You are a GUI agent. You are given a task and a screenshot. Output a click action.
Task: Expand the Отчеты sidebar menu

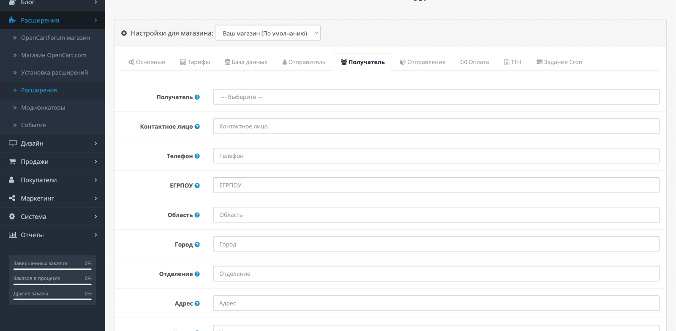pos(52,235)
